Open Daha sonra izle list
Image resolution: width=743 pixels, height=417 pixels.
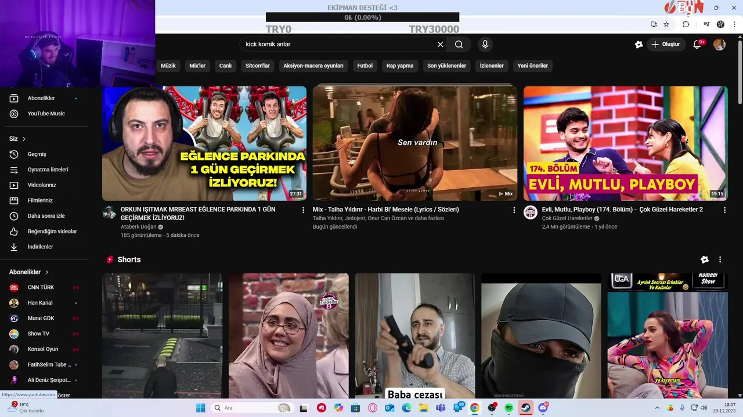tap(45, 215)
